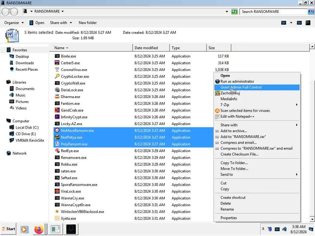315x236 pixels.
Task: Click the NotPetya.exe icon
Action: [x=57, y=137]
